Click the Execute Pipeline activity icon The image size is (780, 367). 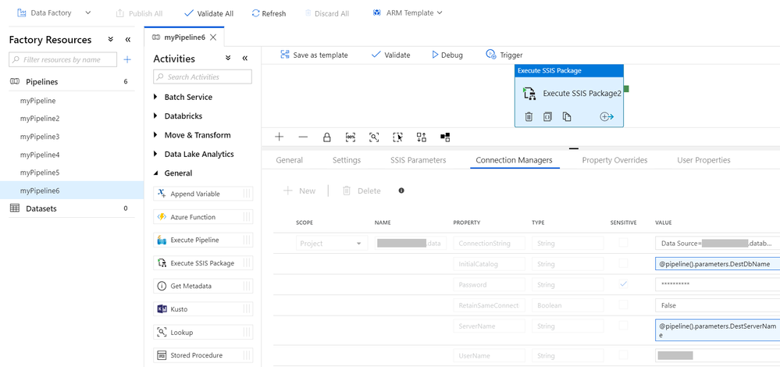pyautogui.click(x=161, y=241)
